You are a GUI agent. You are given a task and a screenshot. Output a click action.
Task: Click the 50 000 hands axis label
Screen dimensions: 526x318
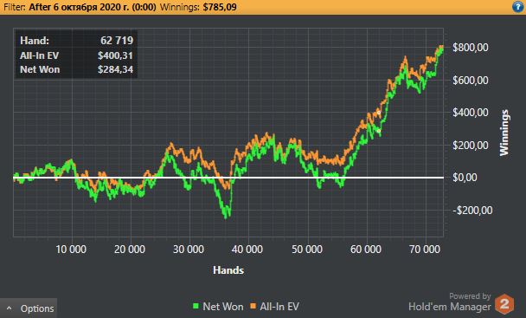(307, 250)
